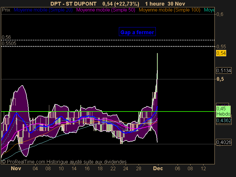Click the 06 date on the time axis
Screen dimensions: 236x177
pyautogui.click(x=178, y=168)
